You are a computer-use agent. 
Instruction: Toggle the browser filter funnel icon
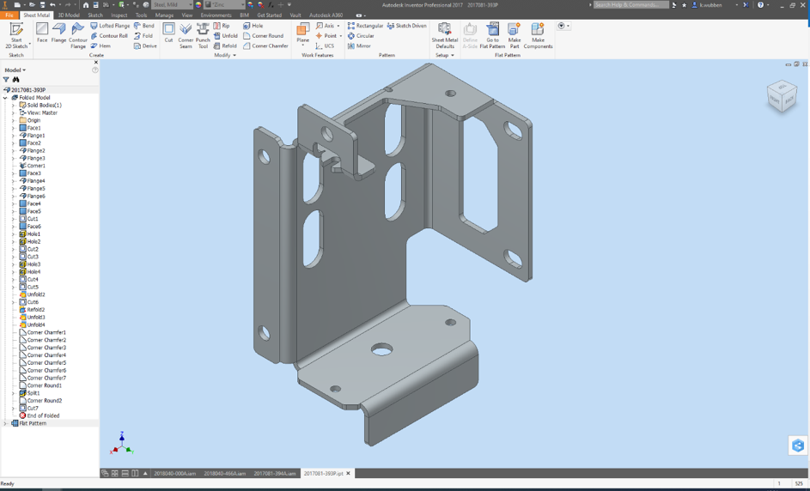[x=6, y=80]
